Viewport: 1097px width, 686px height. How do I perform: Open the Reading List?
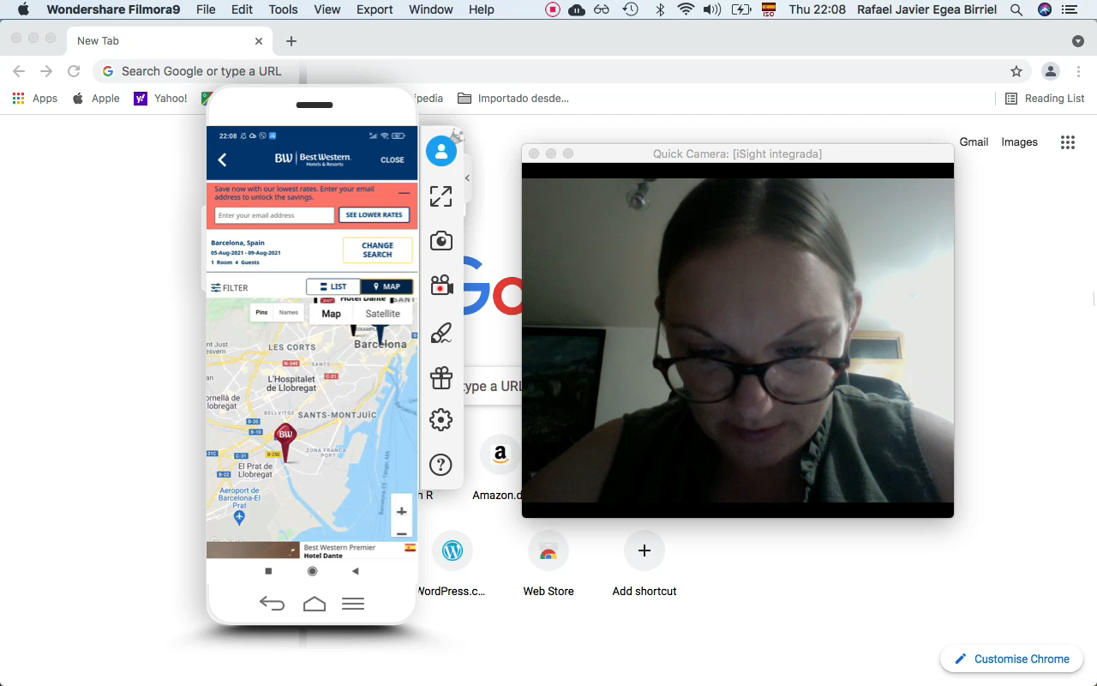pos(1045,99)
